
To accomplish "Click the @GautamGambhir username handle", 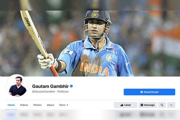I will point(44,91).
